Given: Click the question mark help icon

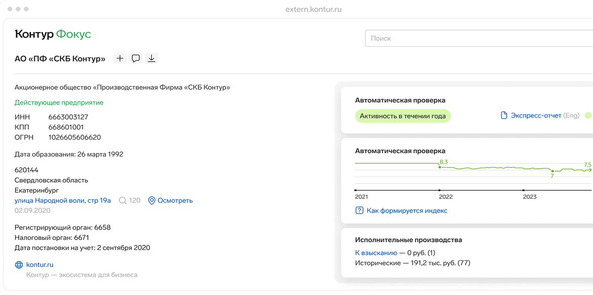Looking at the screenshot, I should pyautogui.click(x=359, y=211).
